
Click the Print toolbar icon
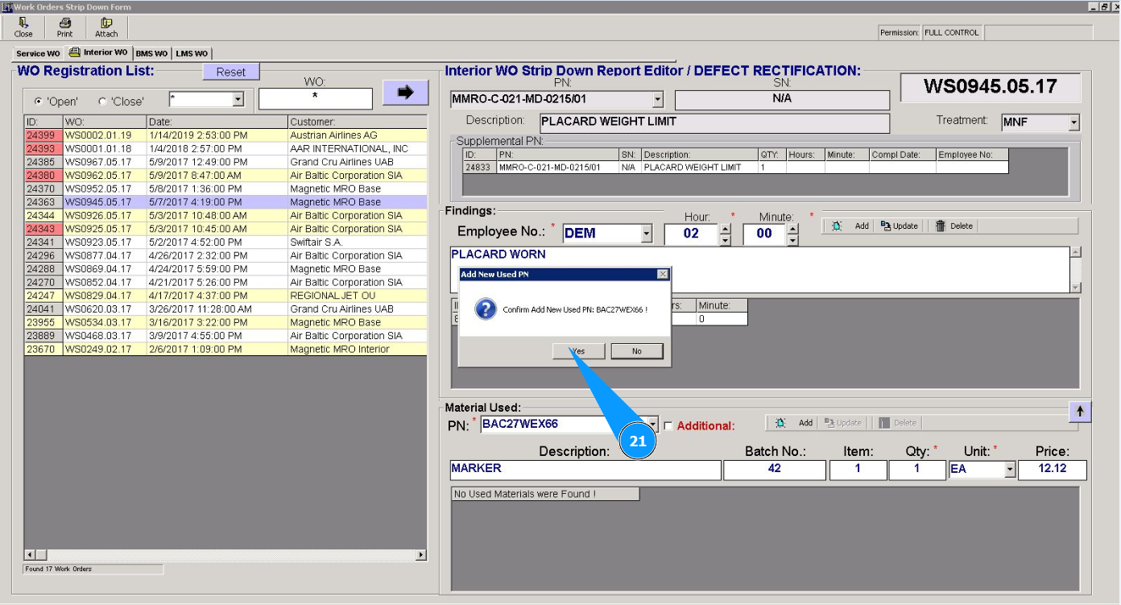click(65, 23)
